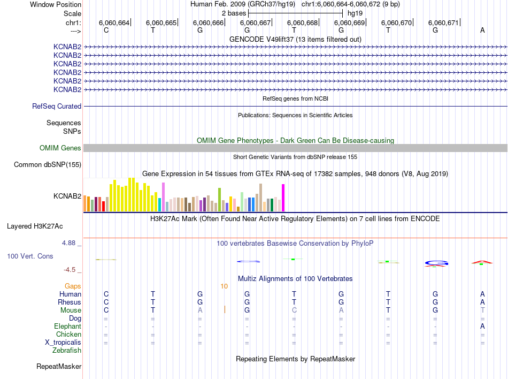The height and width of the screenshot is (379, 508).
Task: Open GENCODE V49lift37 track title
Action: [x=295, y=39]
